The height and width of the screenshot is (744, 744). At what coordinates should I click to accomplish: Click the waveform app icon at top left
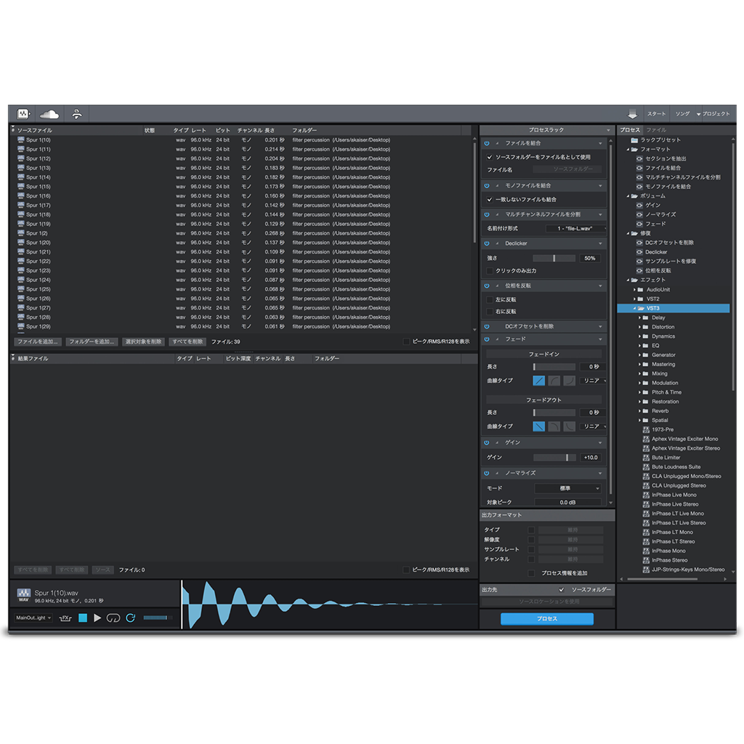coord(24,113)
